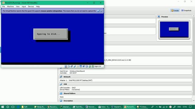Image resolution: width=195 pixels, height=109 pixels.
Task: Open the File menu of VM window
Action: tap(4, 7)
